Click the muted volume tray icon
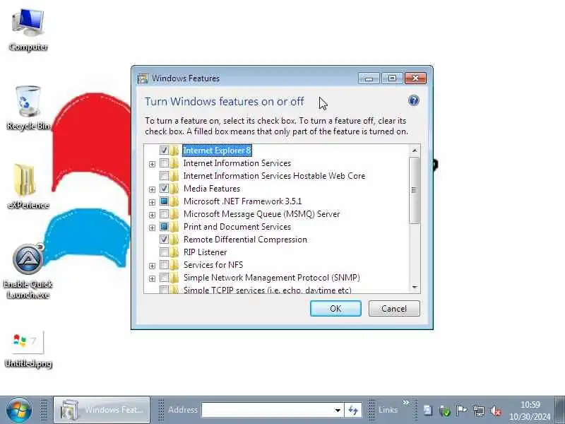 pos(496,411)
